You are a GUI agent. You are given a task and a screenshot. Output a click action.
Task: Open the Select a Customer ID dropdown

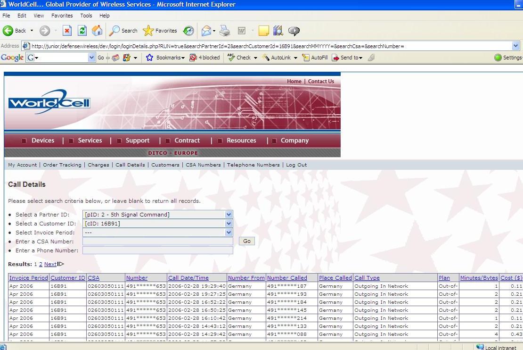[x=229, y=224]
